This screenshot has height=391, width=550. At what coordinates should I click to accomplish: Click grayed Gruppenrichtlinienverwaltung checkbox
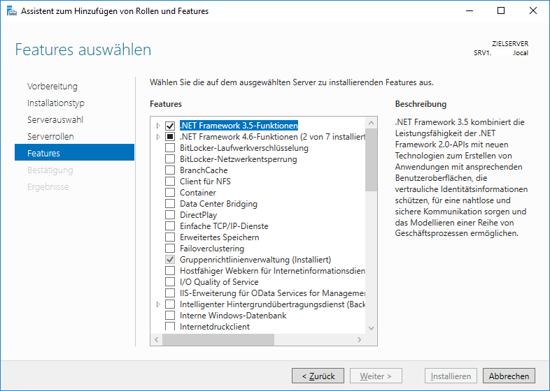click(170, 260)
